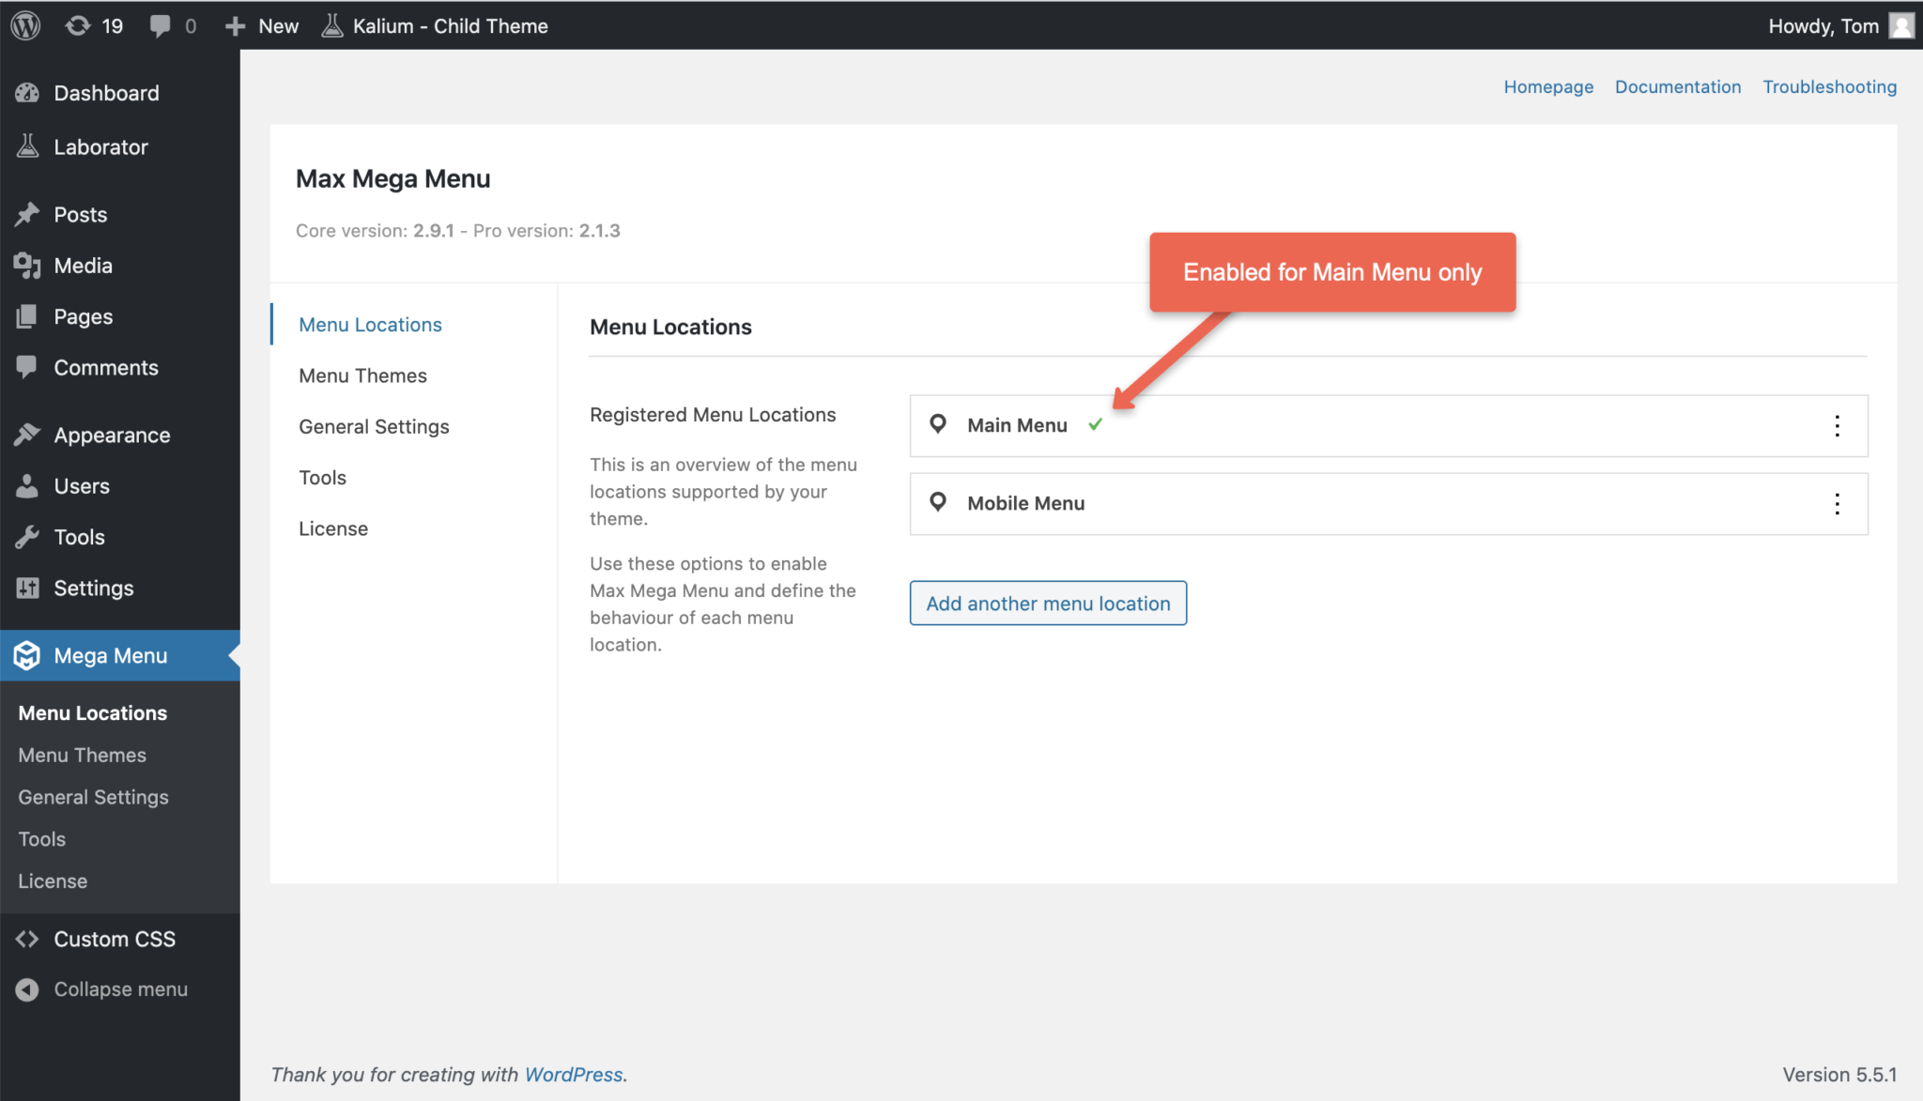
Task: Expand the Mobile Menu location row
Action: pos(1389,504)
